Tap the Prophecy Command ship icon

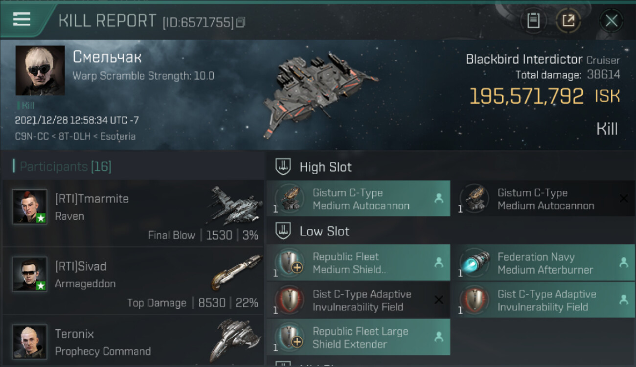(x=234, y=340)
